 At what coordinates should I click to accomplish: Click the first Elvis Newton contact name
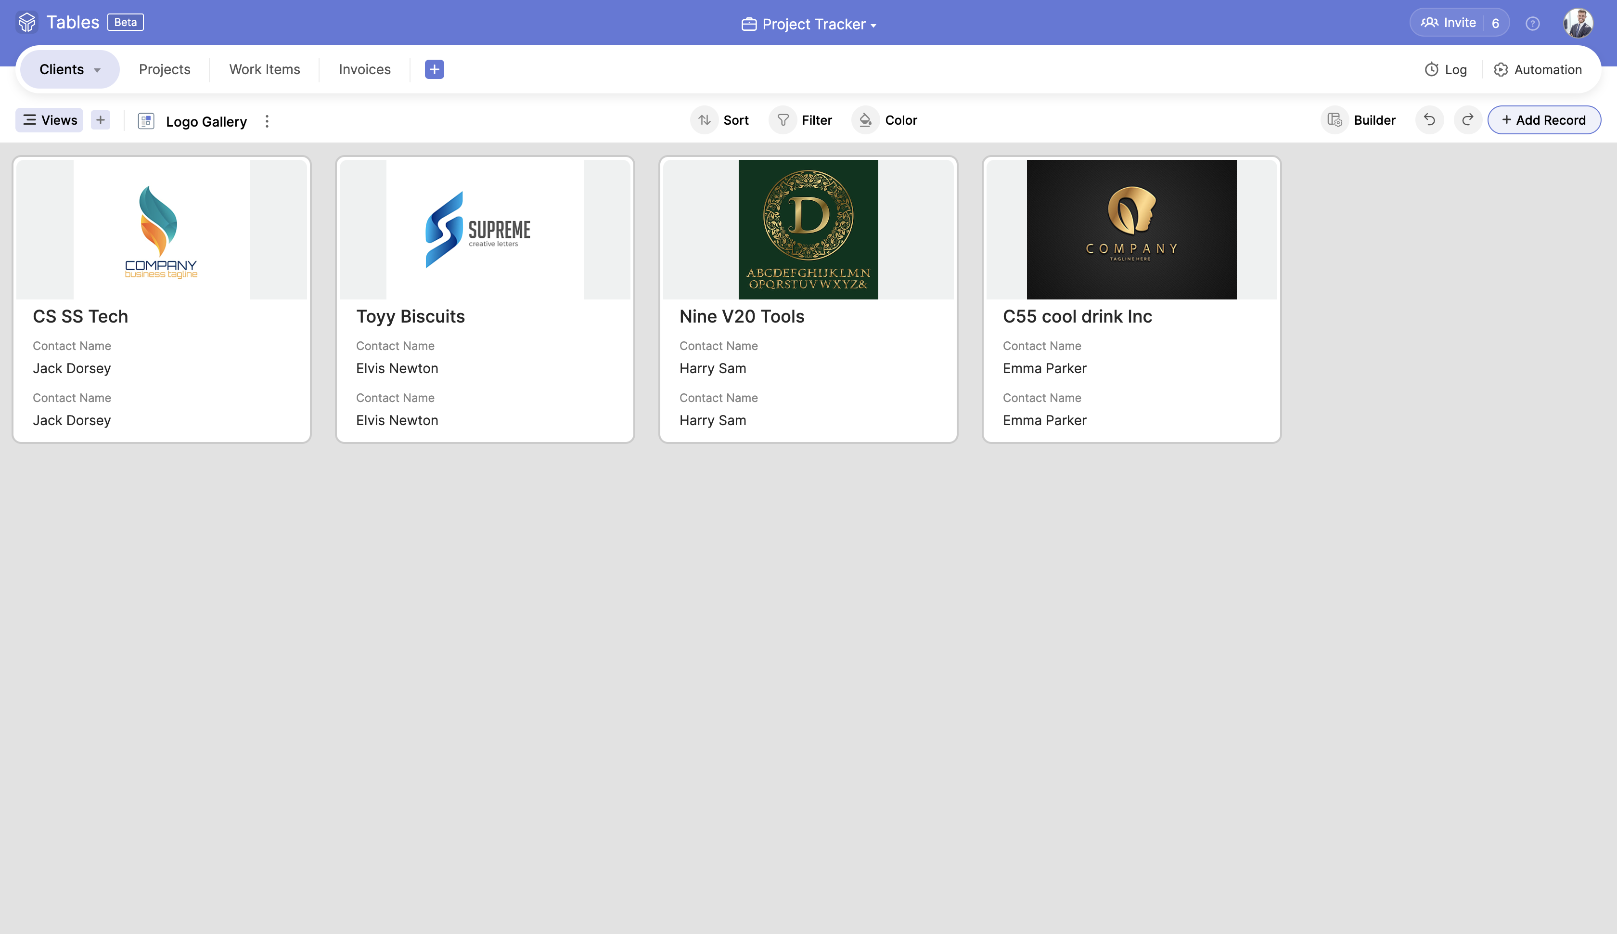click(397, 368)
